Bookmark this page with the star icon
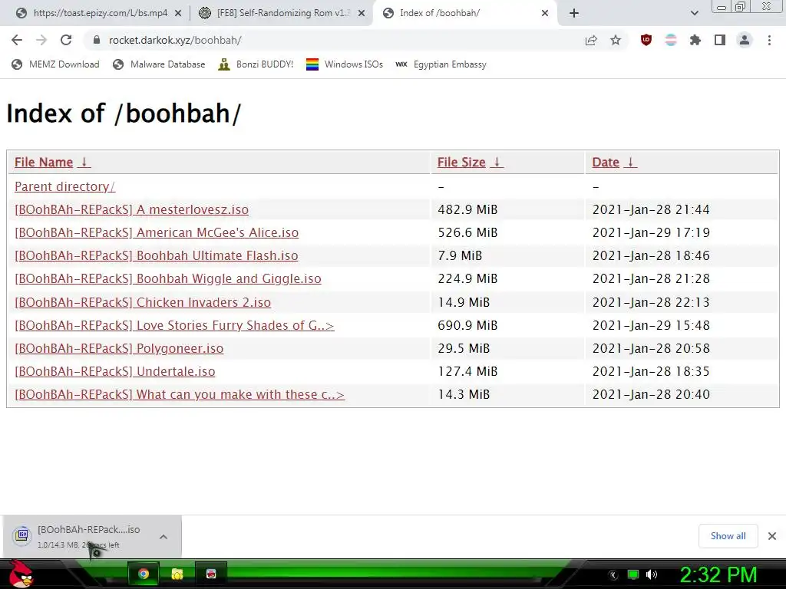This screenshot has width=786, height=589. 616,40
